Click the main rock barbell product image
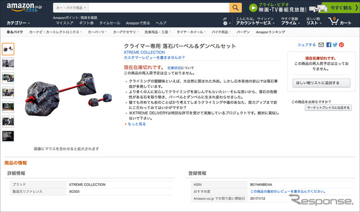 tap(68, 94)
